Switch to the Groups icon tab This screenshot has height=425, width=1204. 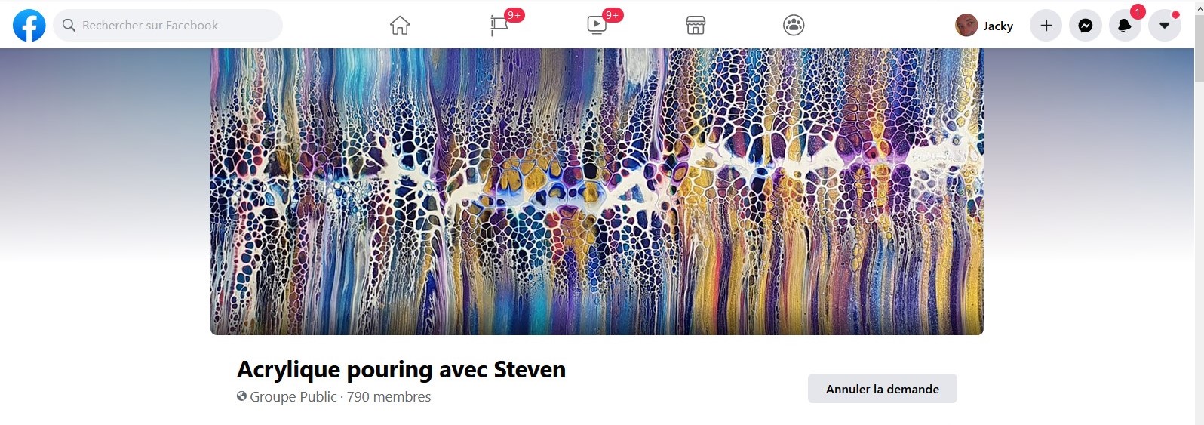coord(794,26)
